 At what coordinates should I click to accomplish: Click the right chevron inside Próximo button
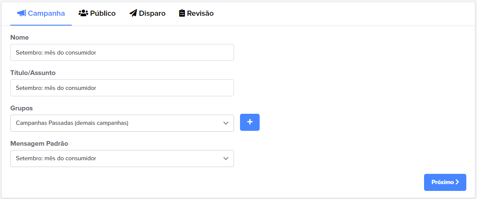457,182
